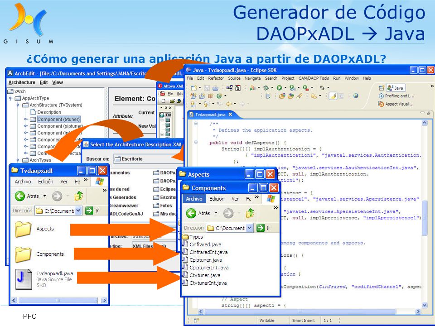Open address dropdown in Components window

tap(249, 228)
